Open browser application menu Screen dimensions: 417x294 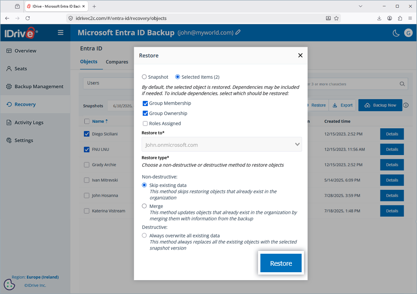coord(410,18)
